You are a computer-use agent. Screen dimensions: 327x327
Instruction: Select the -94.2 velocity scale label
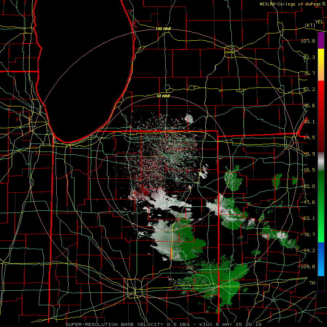coord(308,251)
